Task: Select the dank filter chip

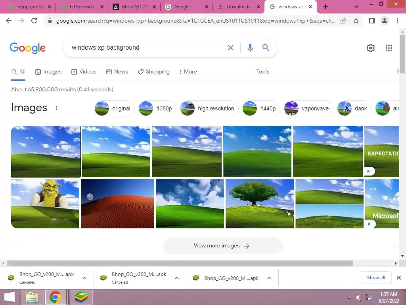Action: (354, 108)
